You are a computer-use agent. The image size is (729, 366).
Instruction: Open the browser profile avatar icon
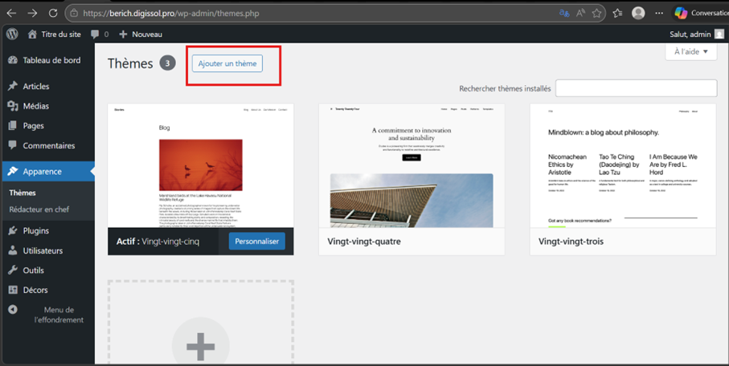pyautogui.click(x=638, y=13)
